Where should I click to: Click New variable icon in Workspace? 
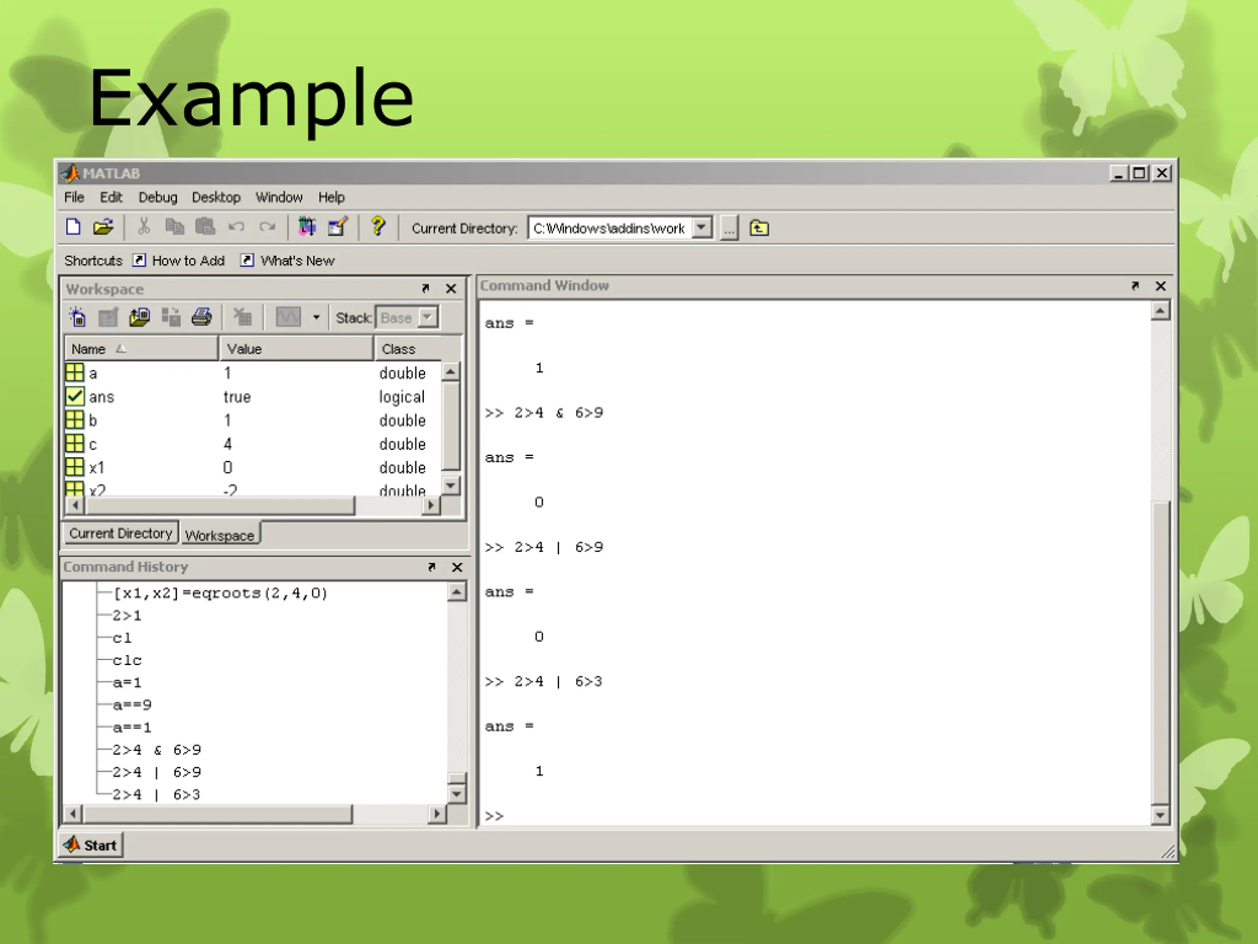78,318
